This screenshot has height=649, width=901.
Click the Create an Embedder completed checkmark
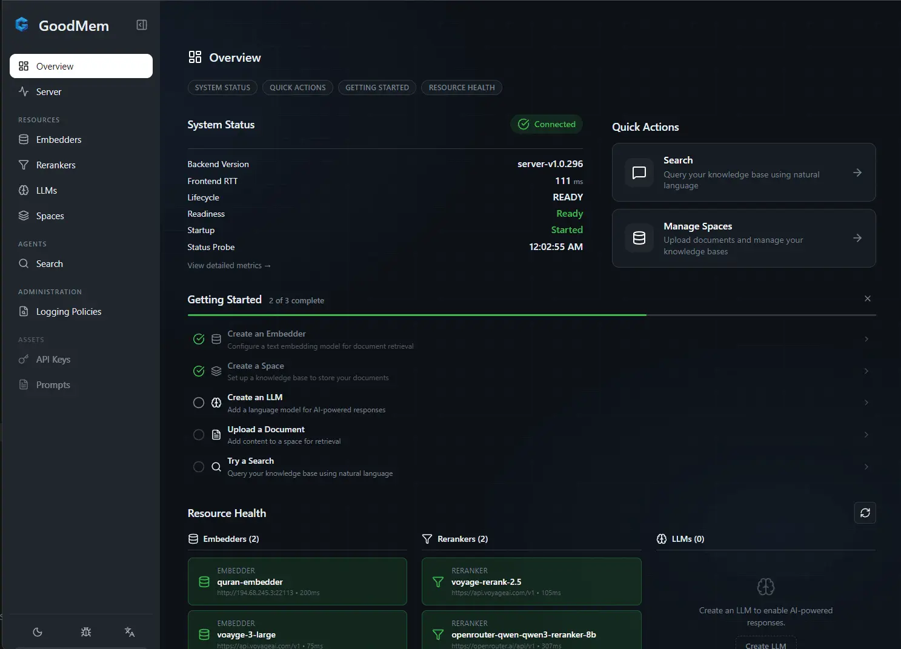click(199, 339)
